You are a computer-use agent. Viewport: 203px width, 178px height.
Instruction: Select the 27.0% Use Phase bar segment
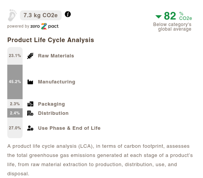pyautogui.click(x=15, y=128)
